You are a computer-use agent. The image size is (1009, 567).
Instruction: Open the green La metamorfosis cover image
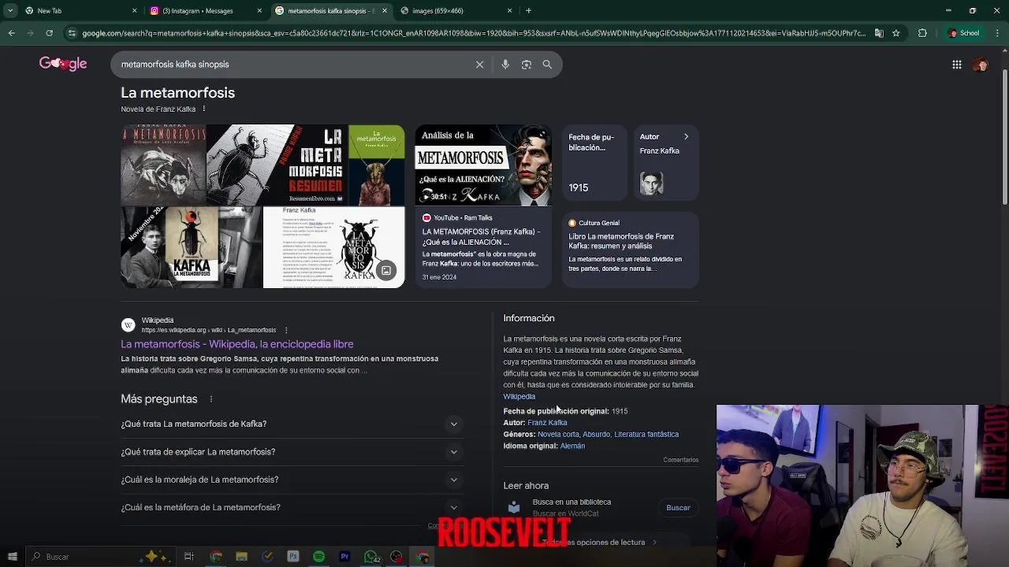376,165
